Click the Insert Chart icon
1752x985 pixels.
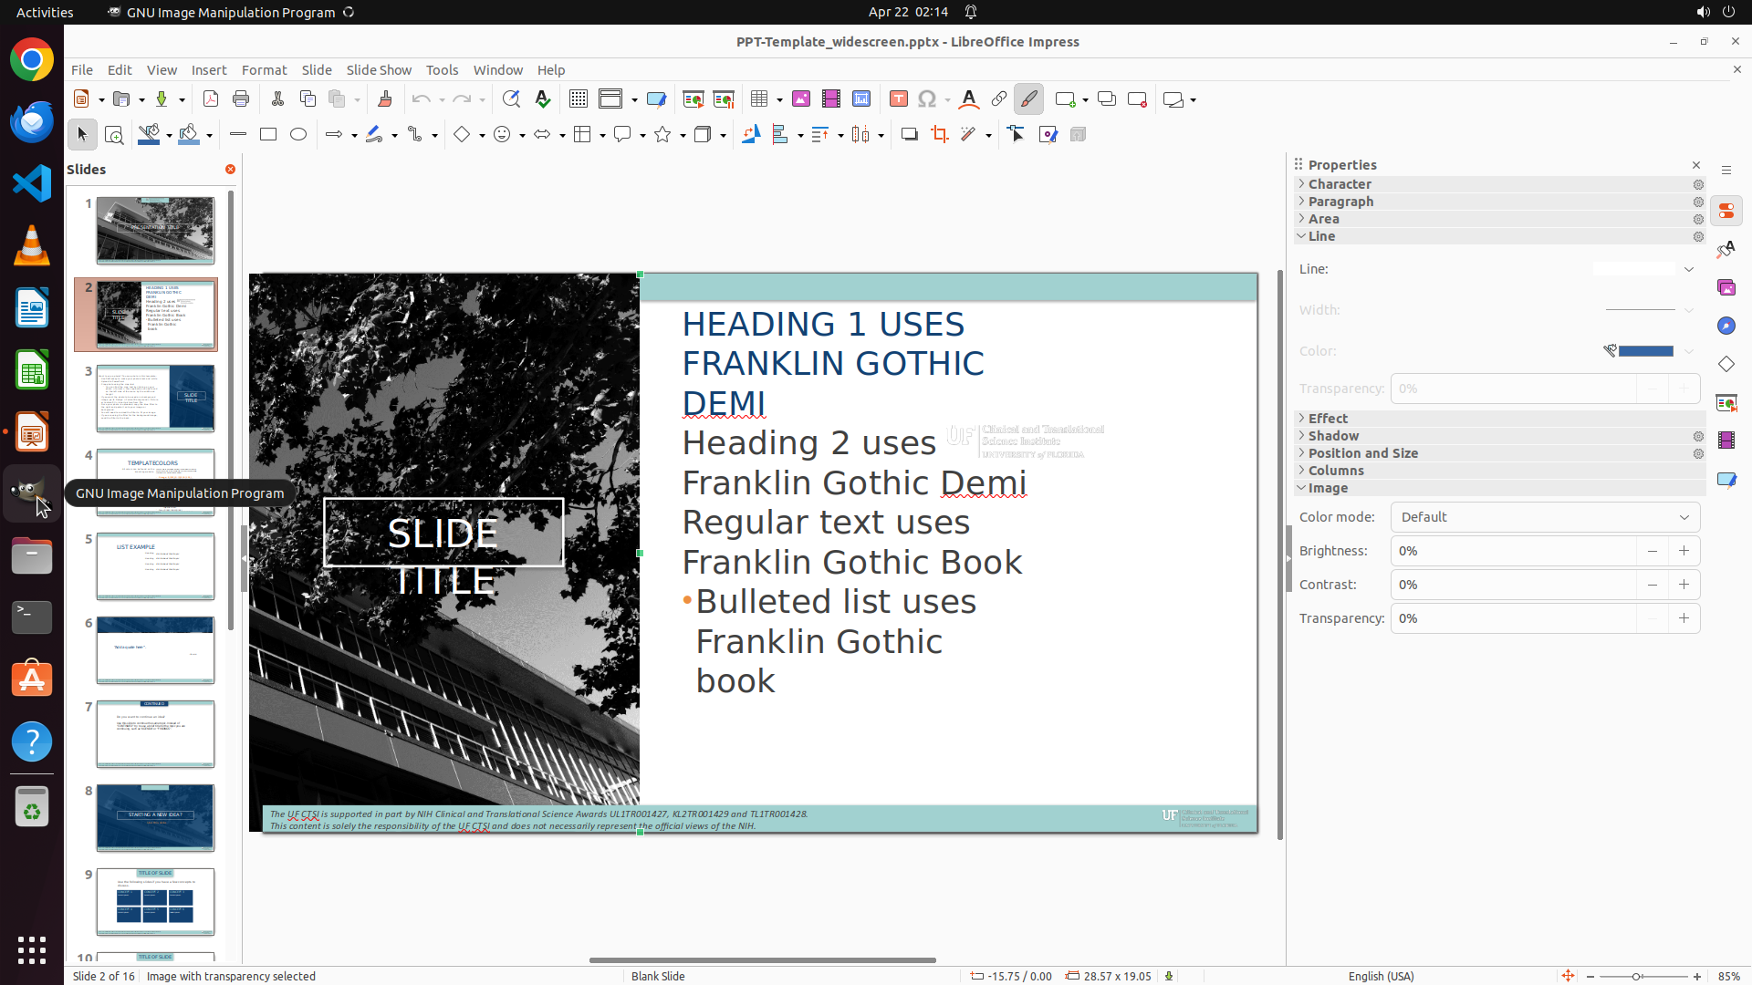click(860, 99)
